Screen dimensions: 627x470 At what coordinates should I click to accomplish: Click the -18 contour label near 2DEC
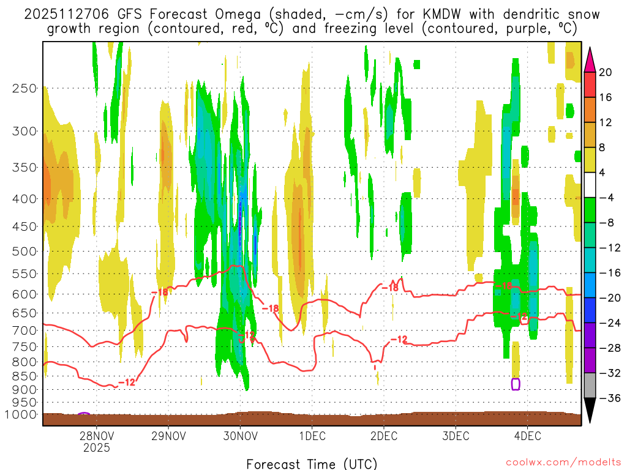(x=390, y=288)
